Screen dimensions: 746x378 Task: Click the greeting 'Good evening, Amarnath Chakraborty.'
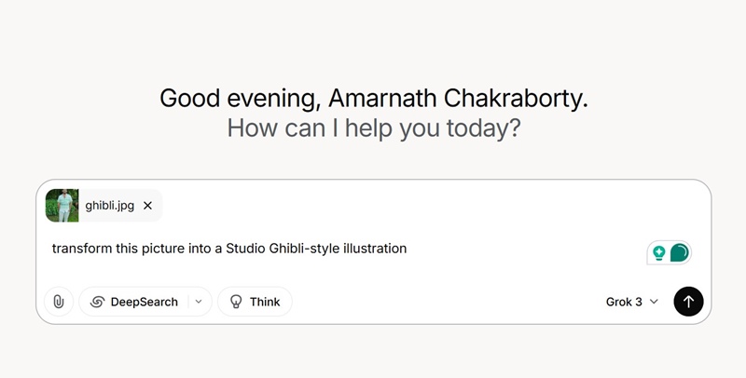point(374,99)
